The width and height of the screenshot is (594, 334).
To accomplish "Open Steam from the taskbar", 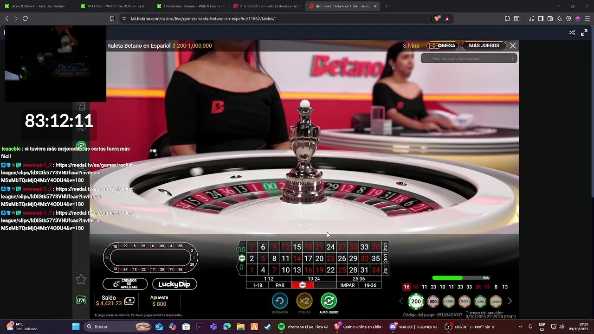I will click(x=268, y=327).
